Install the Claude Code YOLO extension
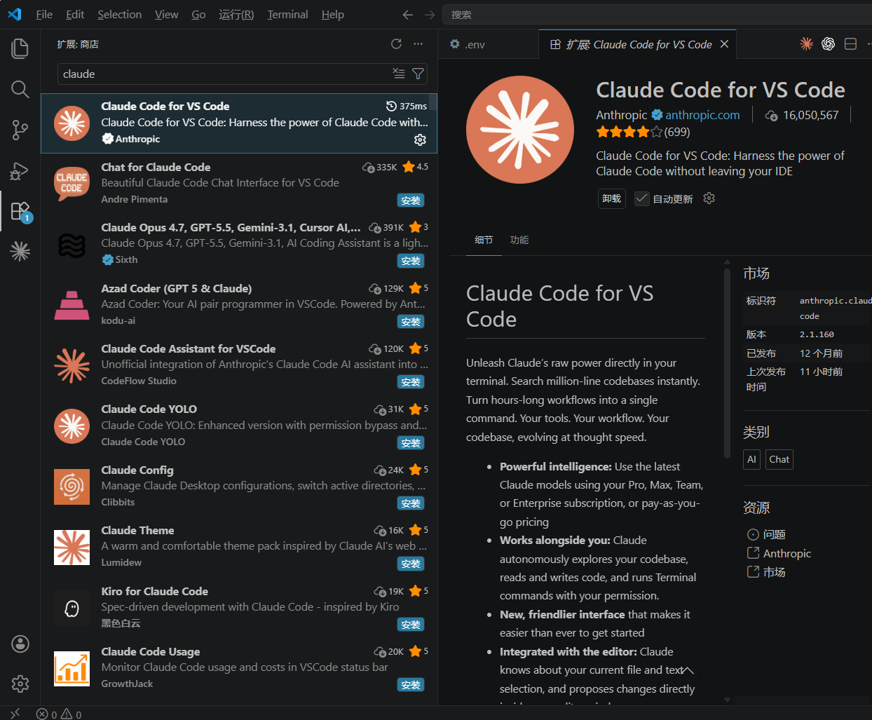This screenshot has width=872, height=720. [x=411, y=443]
